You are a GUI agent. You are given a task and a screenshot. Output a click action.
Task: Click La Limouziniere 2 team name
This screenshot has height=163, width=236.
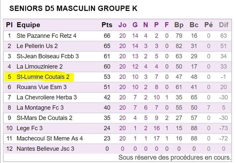(x=39, y=67)
